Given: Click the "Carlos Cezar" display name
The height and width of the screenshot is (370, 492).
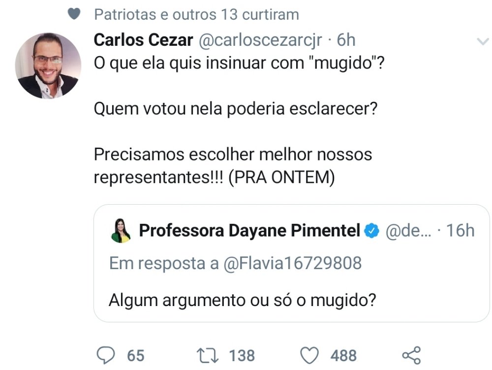Looking at the screenshot, I should [143, 40].
